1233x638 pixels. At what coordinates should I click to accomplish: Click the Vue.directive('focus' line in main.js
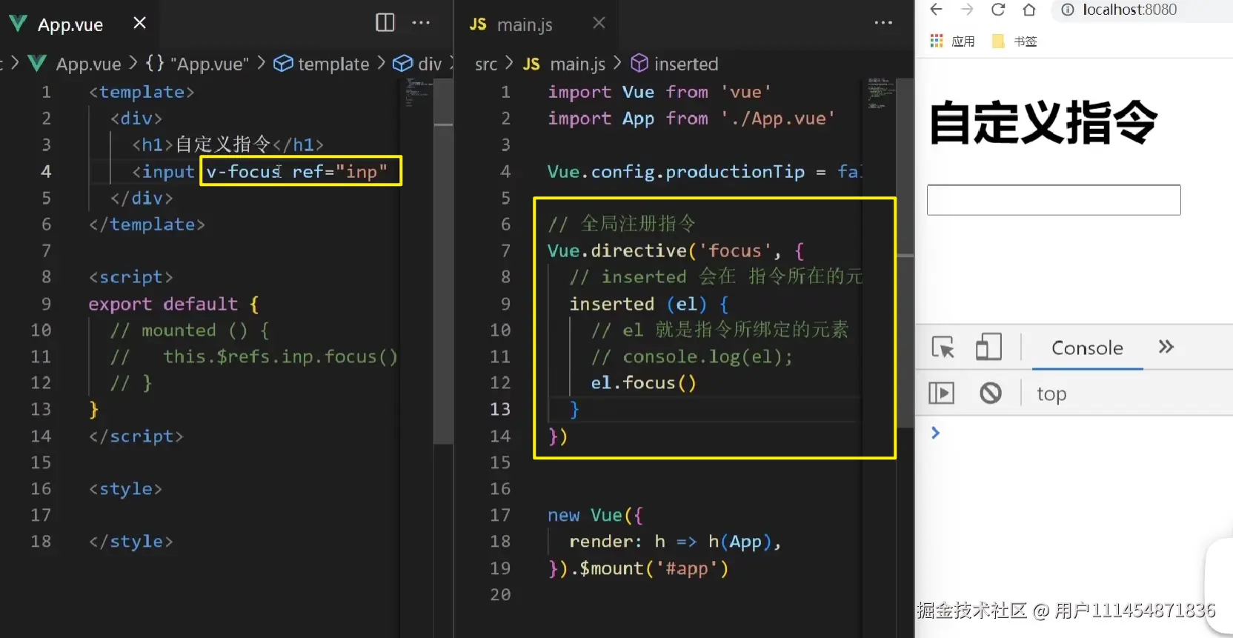(x=676, y=250)
